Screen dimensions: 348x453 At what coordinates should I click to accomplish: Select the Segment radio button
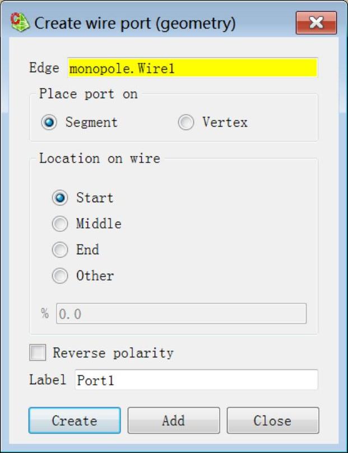tap(49, 123)
